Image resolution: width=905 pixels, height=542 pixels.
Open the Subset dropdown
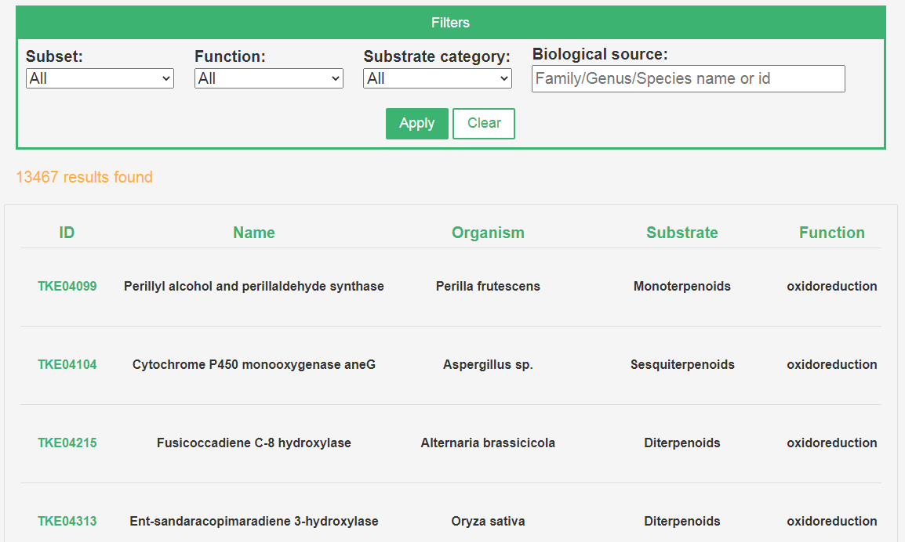coord(100,78)
